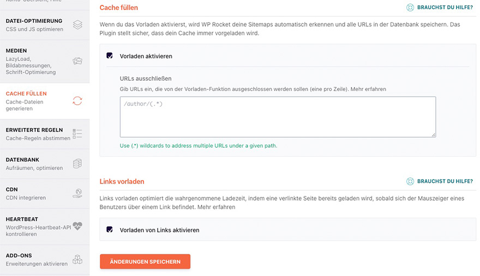
Task: Toggle the Vorladen aktivieren checkbox
Action: pyautogui.click(x=110, y=56)
